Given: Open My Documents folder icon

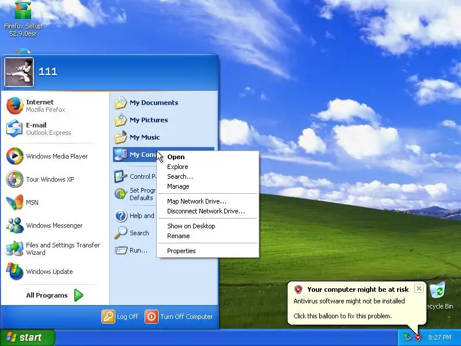Looking at the screenshot, I should (x=120, y=103).
